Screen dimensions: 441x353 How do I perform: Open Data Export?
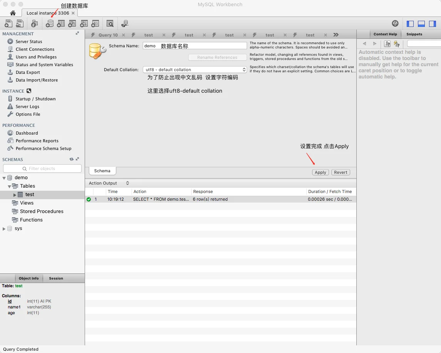click(28, 72)
